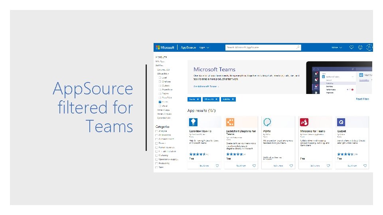Click the CoreView How-To star rating
Image resolution: width=383 pixels, height=215 pixels.
click(x=197, y=154)
